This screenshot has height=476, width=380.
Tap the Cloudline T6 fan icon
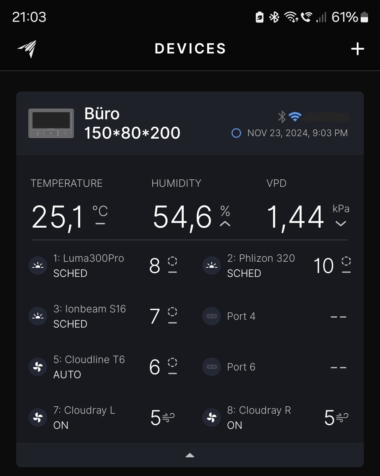[x=38, y=367]
